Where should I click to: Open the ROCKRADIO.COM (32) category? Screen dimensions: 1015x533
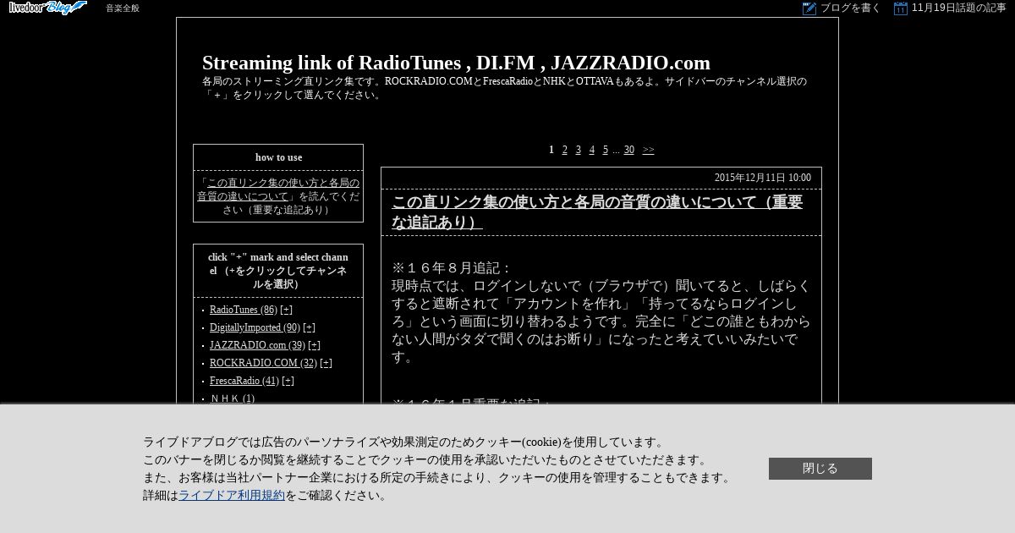click(263, 363)
